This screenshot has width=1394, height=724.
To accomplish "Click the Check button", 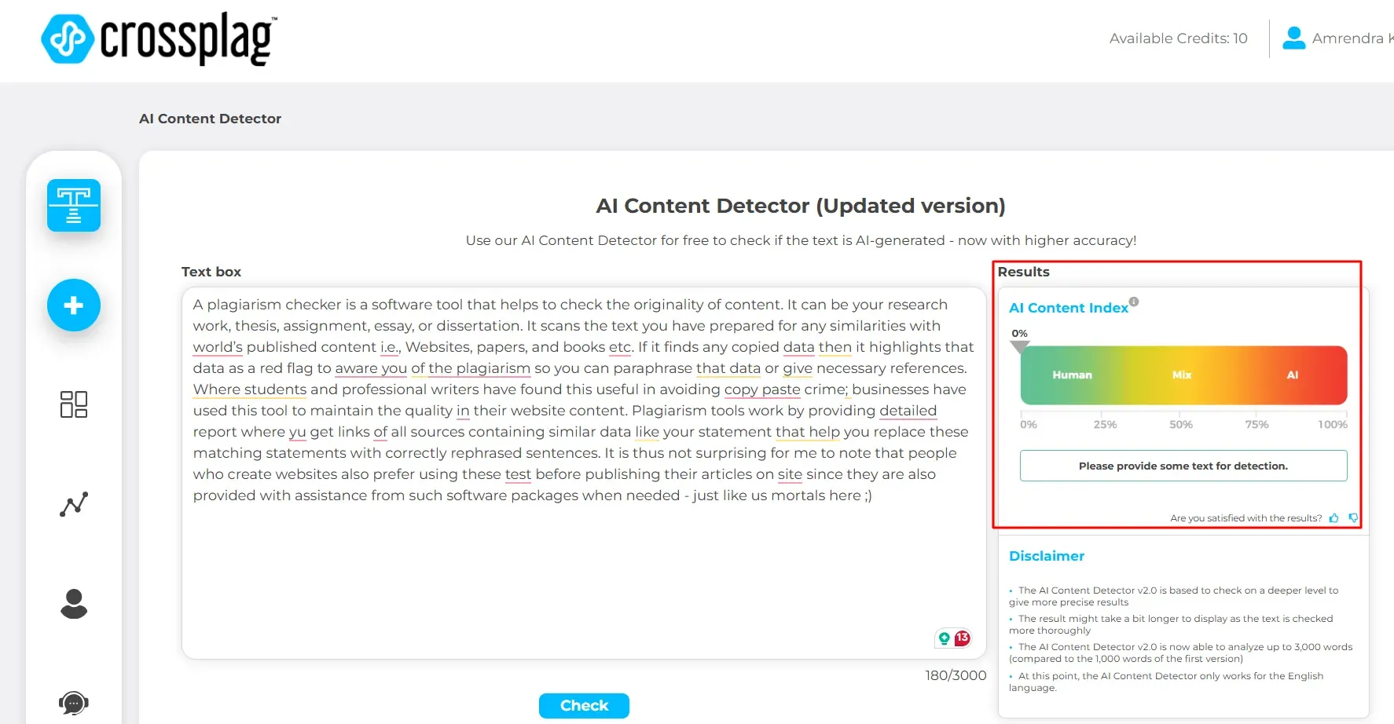I will click(584, 706).
